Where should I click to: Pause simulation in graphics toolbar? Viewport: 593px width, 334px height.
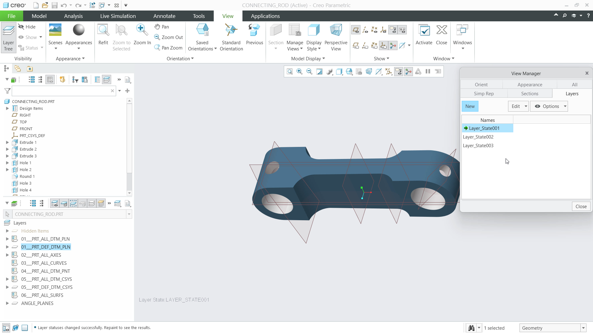pyautogui.click(x=428, y=72)
